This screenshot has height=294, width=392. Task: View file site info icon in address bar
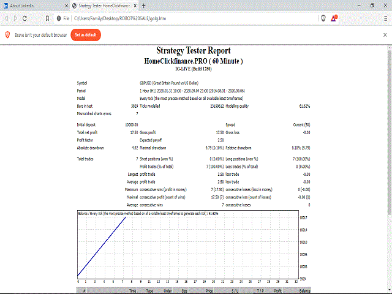(59, 18)
